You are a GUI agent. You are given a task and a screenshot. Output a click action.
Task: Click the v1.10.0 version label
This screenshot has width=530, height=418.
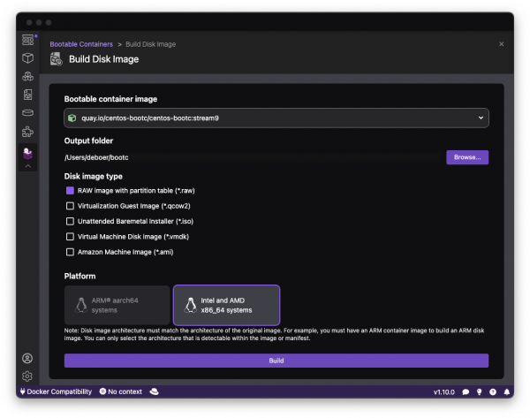(x=443, y=392)
